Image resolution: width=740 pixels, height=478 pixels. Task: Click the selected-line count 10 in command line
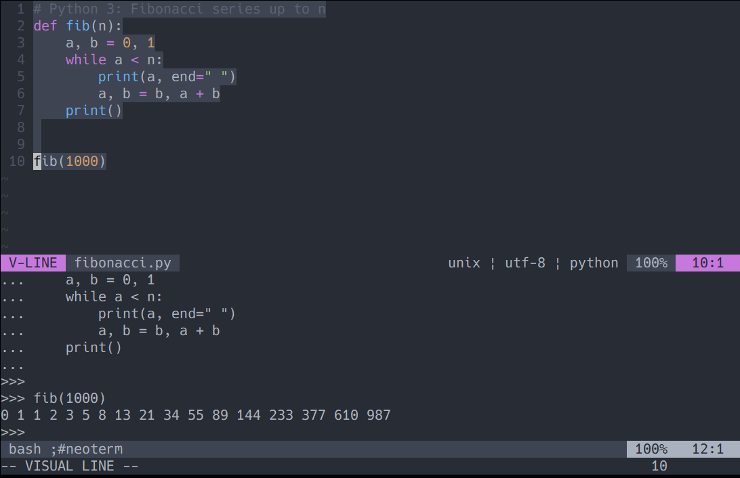[x=659, y=466]
